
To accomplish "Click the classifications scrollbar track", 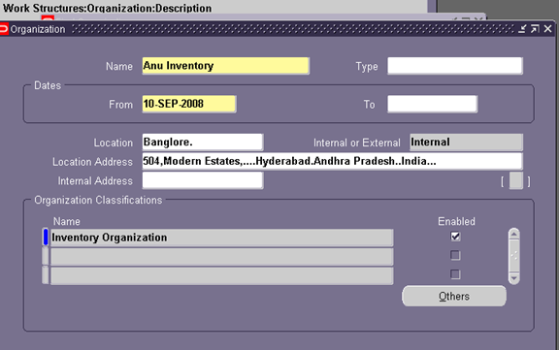I will 513,256.
